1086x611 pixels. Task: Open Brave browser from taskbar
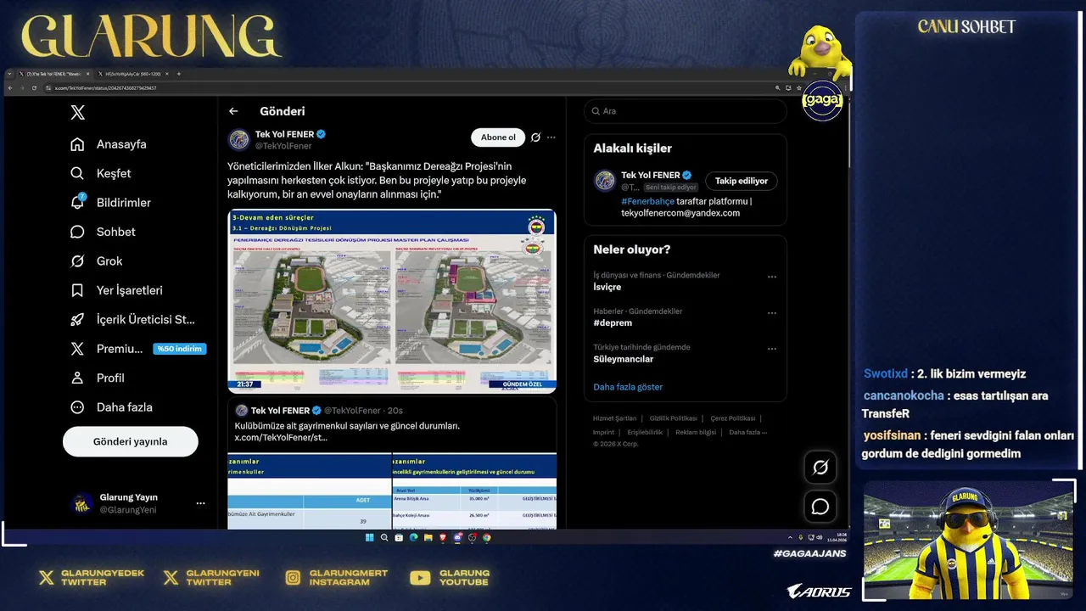(x=443, y=537)
